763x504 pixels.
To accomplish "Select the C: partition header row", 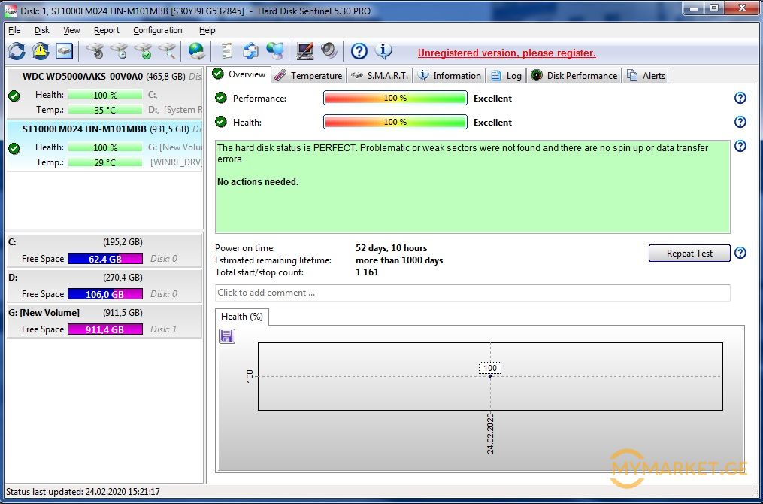I will click(x=104, y=242).
